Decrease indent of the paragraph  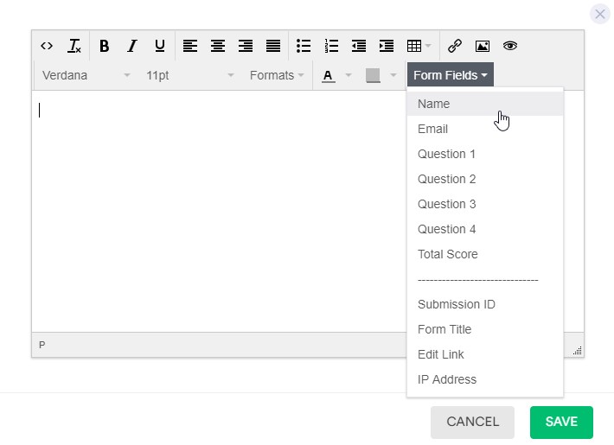click(359, 46)
